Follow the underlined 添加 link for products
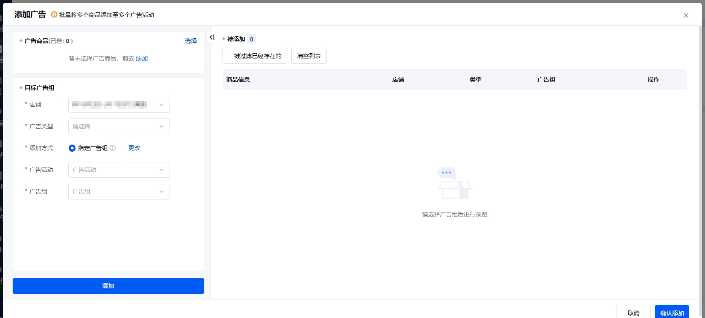This screenshot has height=318, width=705. click(141, 58)
